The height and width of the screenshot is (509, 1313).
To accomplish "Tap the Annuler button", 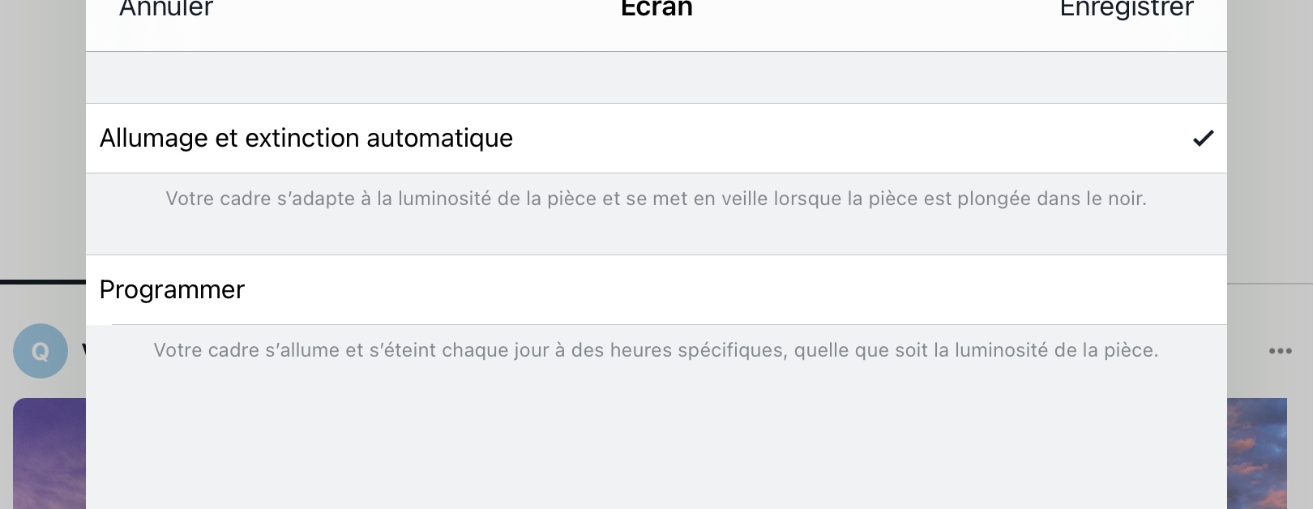I will click(166, 8).
